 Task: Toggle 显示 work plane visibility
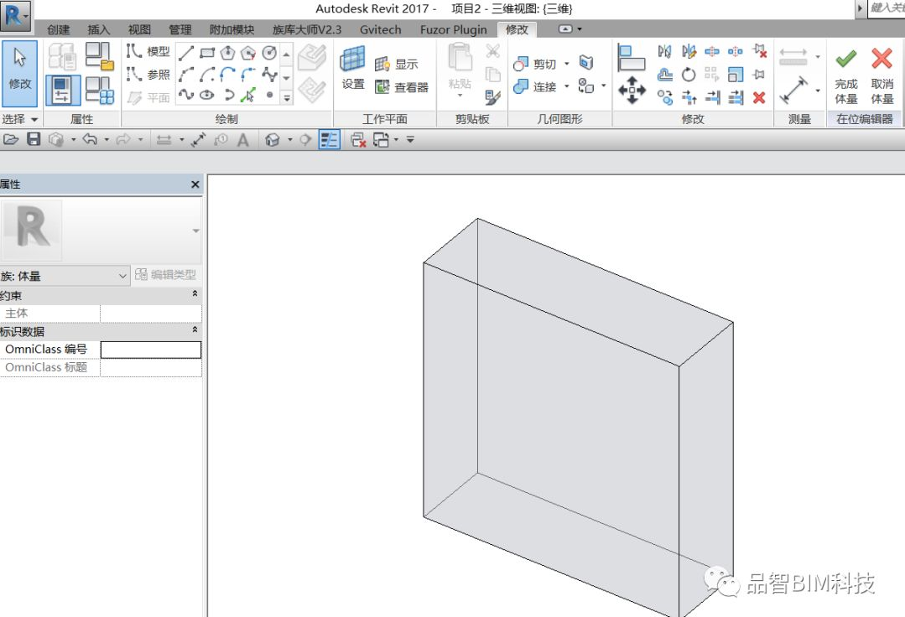(x=396, y=65)
